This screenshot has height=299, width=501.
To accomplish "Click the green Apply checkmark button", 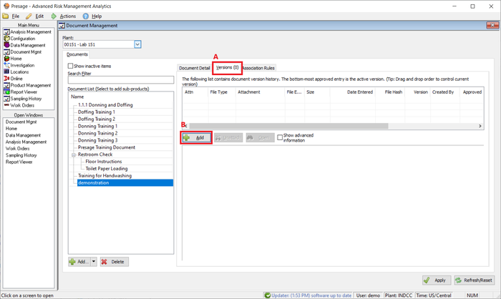I will pos(435,281).
